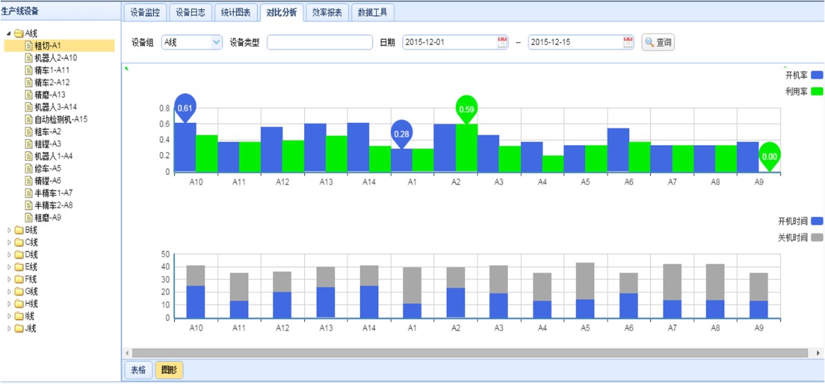825x384 pixels.
Task: Click the A6 blue 开机率 bar
Action: (618, 150)
